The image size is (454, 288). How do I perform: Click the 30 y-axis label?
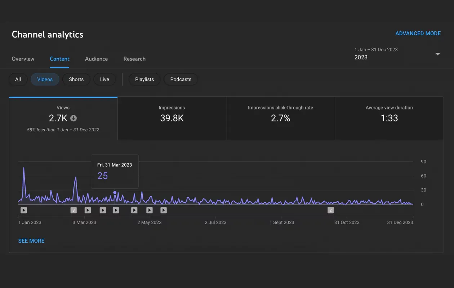[423, 190]
